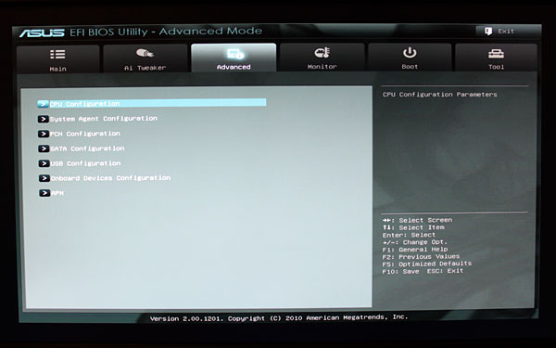Expand SATA Configuration arrow
556x348 pixels.
(44, 148)
